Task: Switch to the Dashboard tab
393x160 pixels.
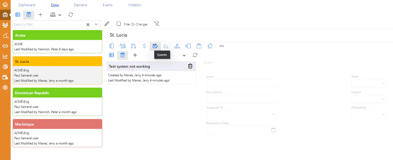Action: [27, 5]
